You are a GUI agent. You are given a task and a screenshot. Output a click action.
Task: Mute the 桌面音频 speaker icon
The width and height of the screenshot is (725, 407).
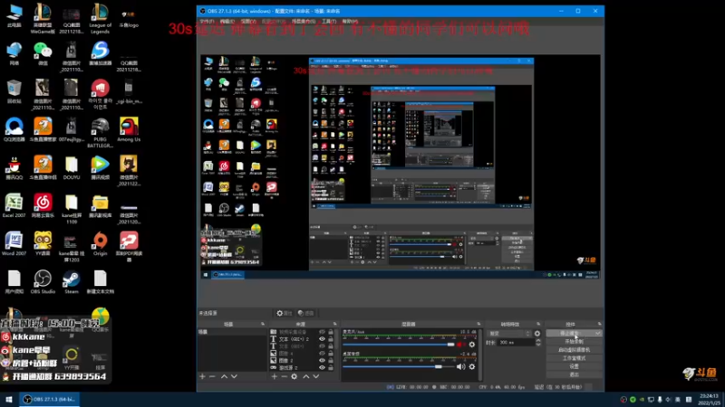460,367
